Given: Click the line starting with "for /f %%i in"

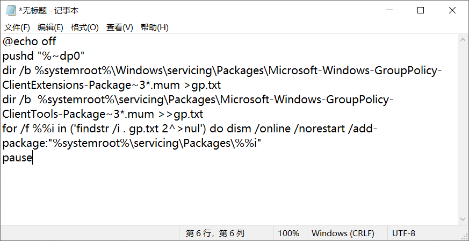Looking at the screenshot, I should tap(190, 129).
